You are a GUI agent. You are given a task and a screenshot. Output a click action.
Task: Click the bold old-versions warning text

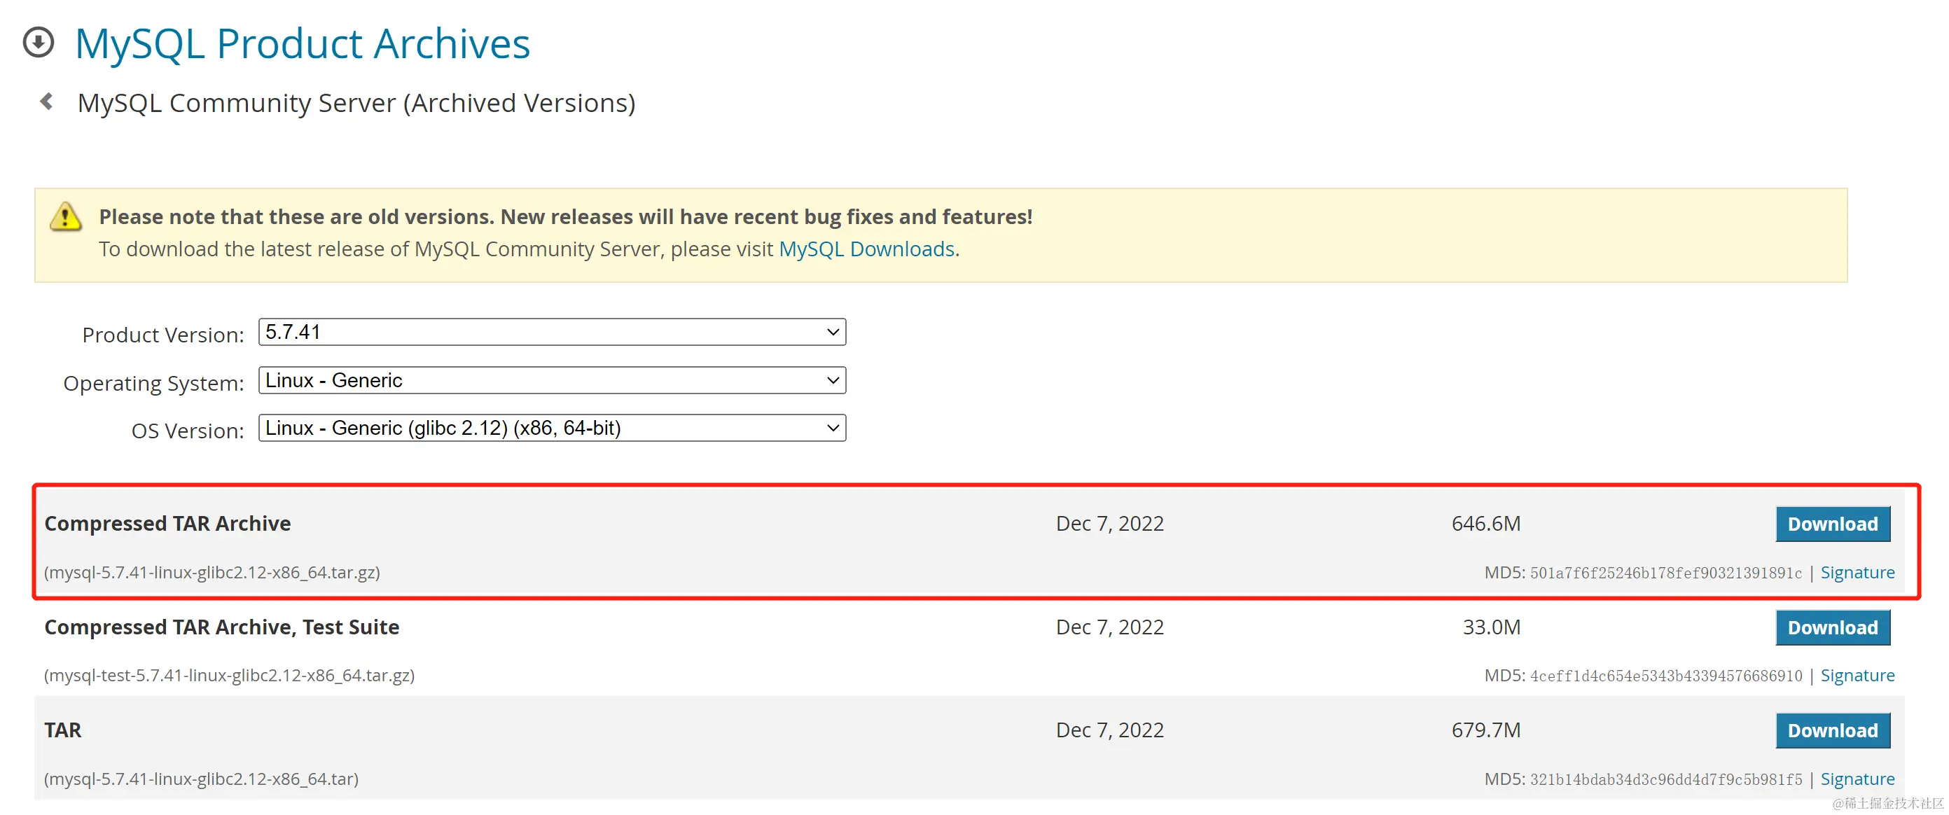[x=565, y=217]
